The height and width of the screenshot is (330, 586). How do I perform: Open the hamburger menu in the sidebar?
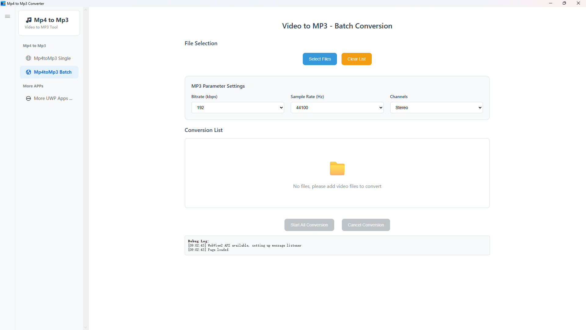click(8, 16)
